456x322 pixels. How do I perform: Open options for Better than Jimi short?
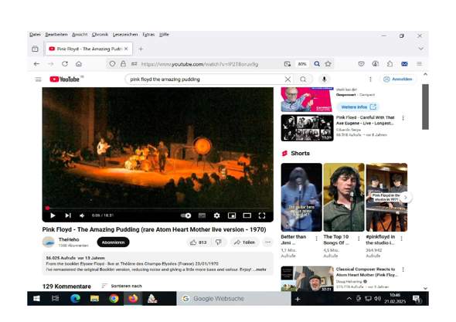316,239
